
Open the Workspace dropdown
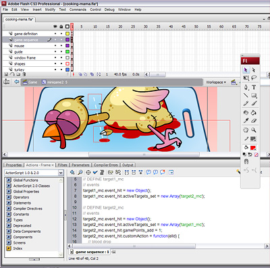[x=216, y=82]
